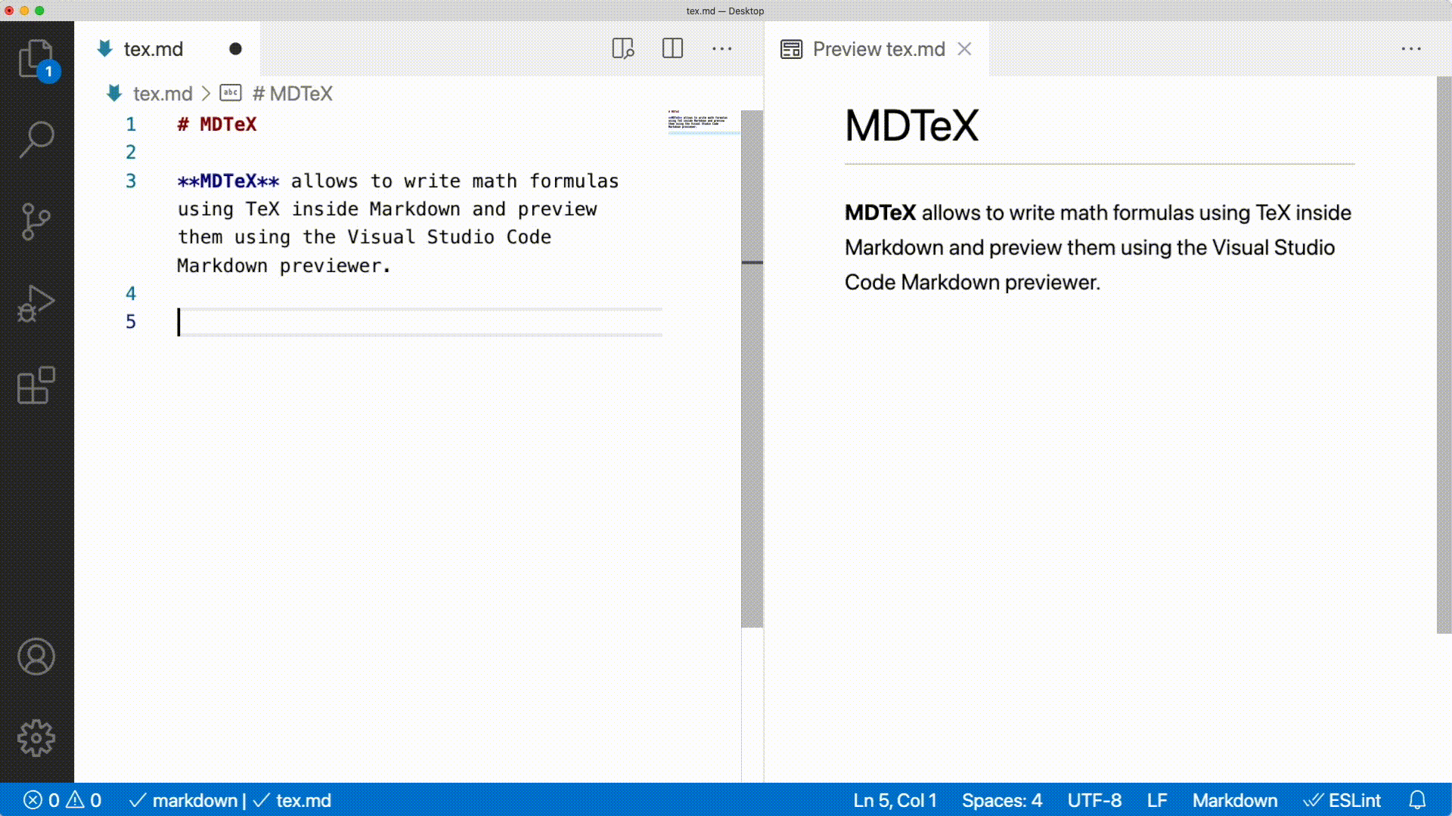Open the Search view in the activity bar
The image size is (1452, 816).
pos(36,139)
